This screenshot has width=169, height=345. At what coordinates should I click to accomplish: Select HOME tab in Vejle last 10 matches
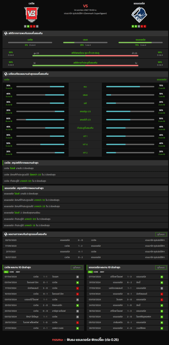11,272
